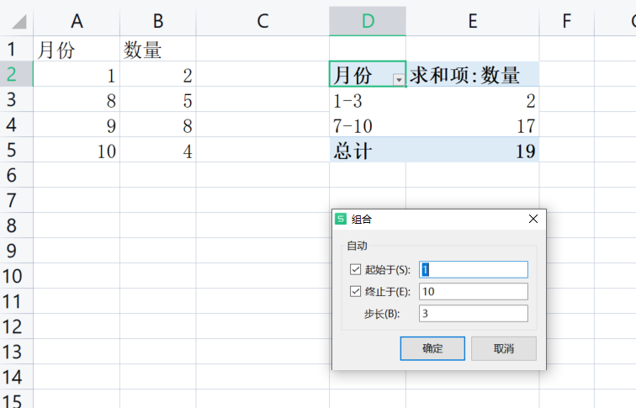Select row 14 header
Screen dimensions: 636x408
click(x=16, y=377)
